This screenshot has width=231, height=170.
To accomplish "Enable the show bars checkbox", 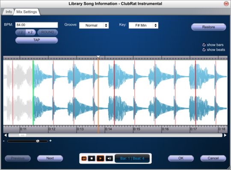I will [x=204, y=45].
